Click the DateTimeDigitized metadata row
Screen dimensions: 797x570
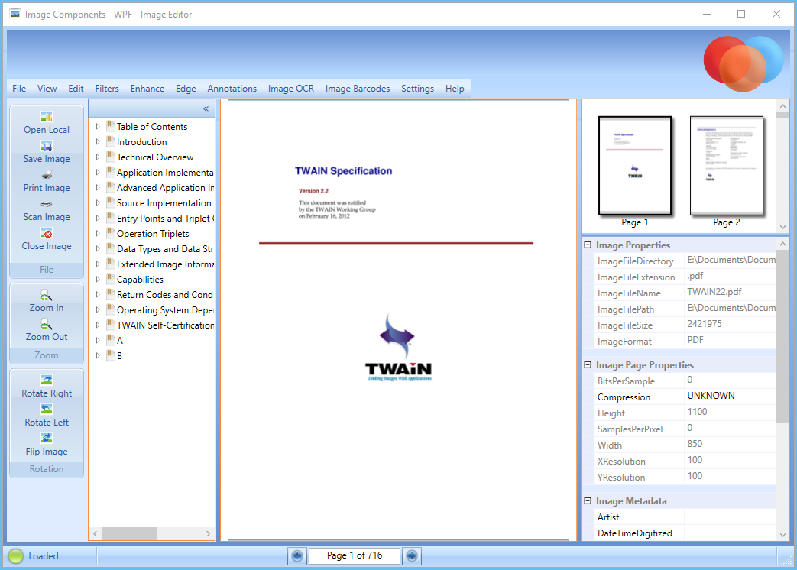[685, 533]
